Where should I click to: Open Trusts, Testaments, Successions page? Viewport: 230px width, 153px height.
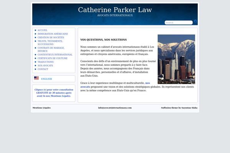pyautogui.click(x=50, y=42)
